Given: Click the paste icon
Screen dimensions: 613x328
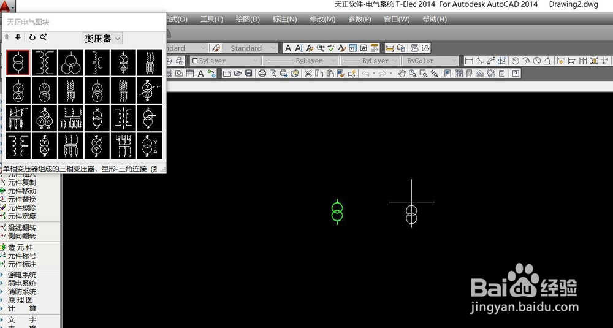Looking at the screenshot, I should [x=330, y=73].
